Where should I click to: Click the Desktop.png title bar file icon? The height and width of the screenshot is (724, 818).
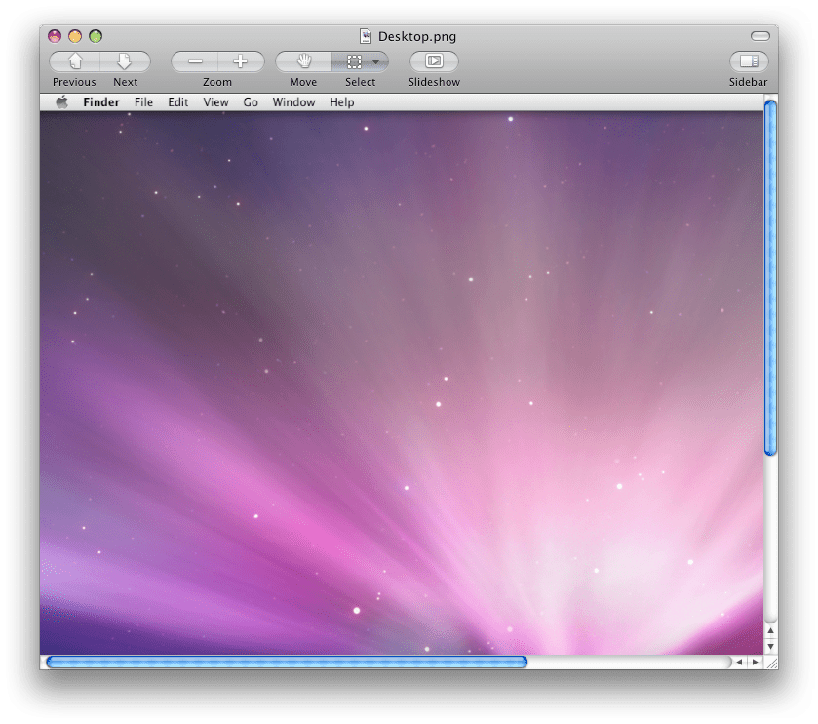(x=367, y=36)
